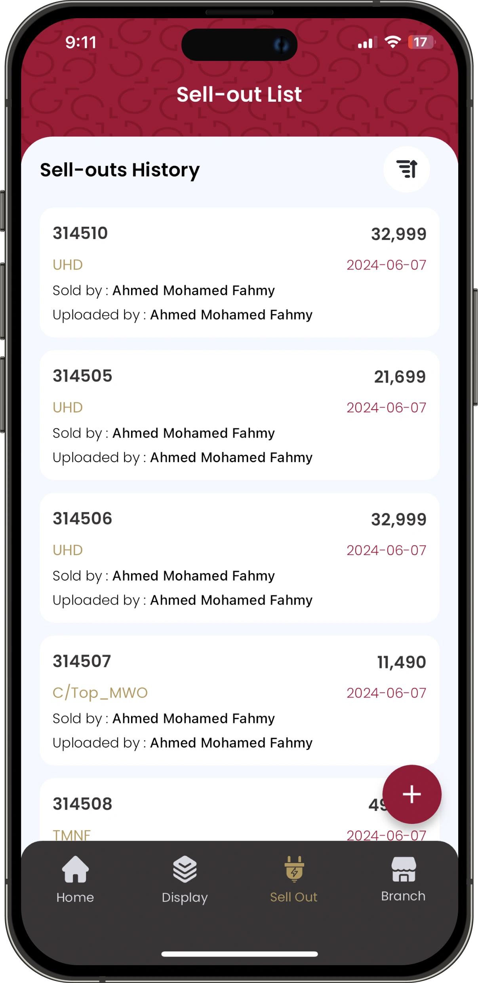
Task: Open sell-out record 314510
Action: coord(240,272)
